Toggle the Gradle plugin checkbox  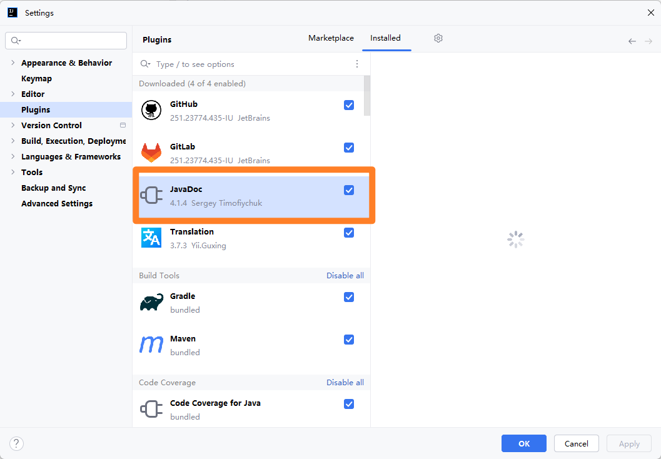pyautogui.click(x=348, y=297)
